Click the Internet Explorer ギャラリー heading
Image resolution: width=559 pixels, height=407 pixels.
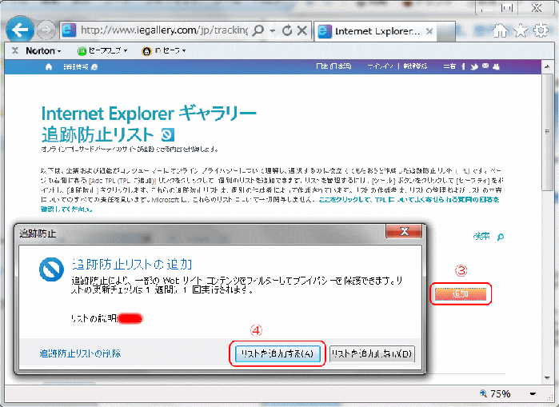149,114
